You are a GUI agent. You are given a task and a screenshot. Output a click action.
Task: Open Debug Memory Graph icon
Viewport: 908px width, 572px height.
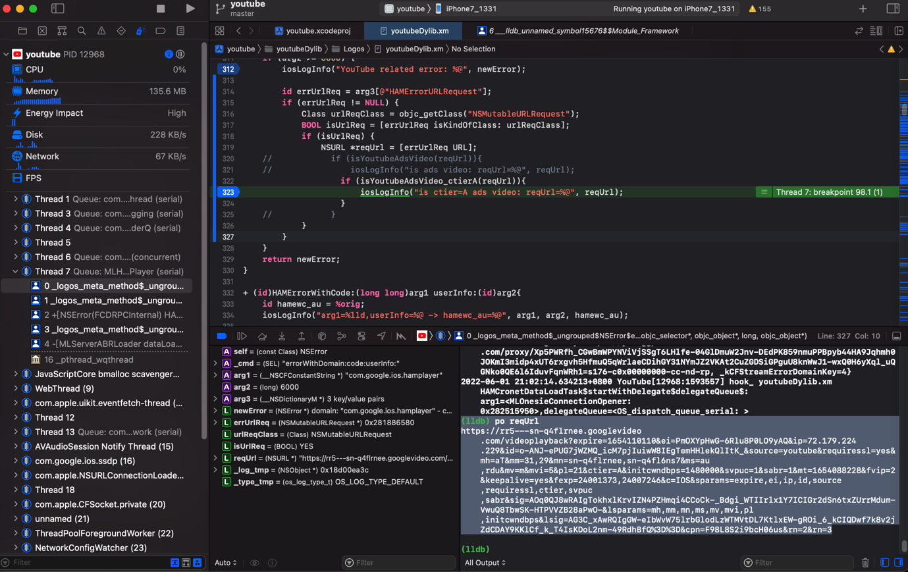(x=342, y=336)
